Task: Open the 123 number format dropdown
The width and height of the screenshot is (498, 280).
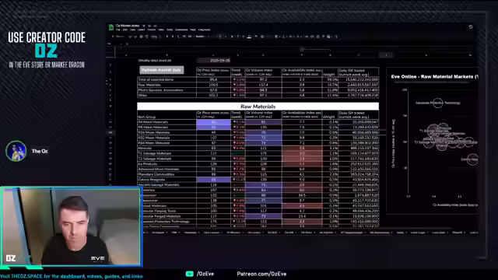Action: [190, 37]
